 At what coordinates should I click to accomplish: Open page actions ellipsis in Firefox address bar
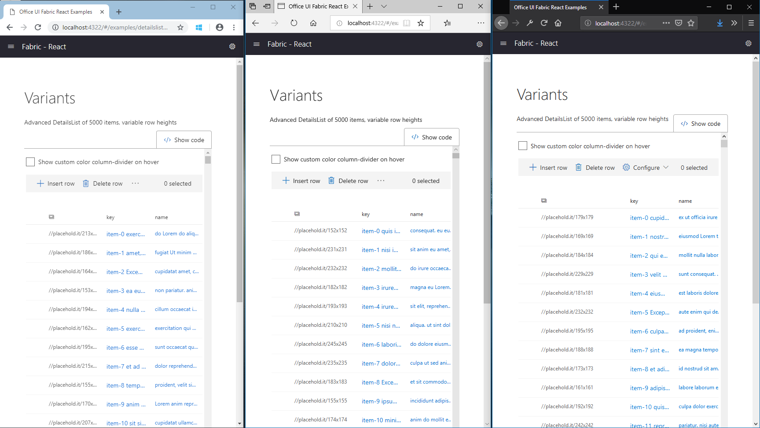coord(666,23)
